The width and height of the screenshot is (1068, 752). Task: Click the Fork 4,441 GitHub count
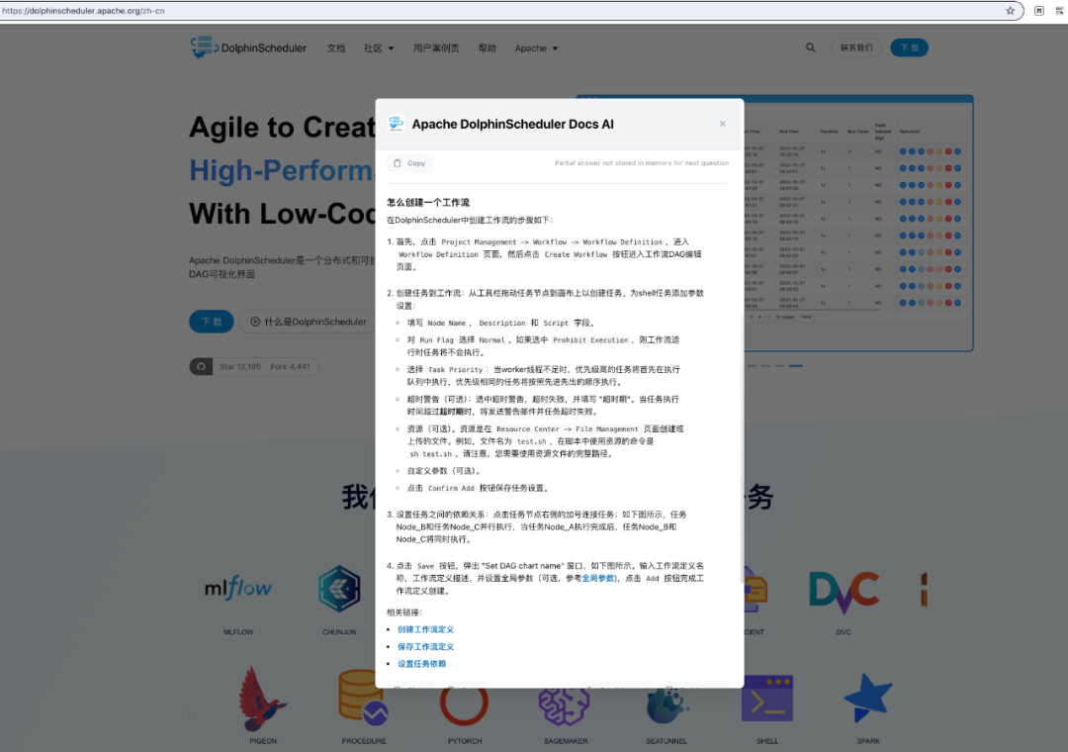290,366
